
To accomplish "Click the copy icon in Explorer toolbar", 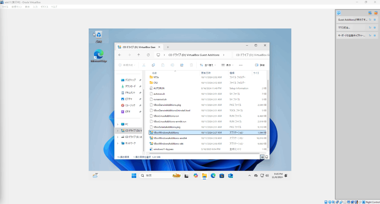I will [153, 65].
